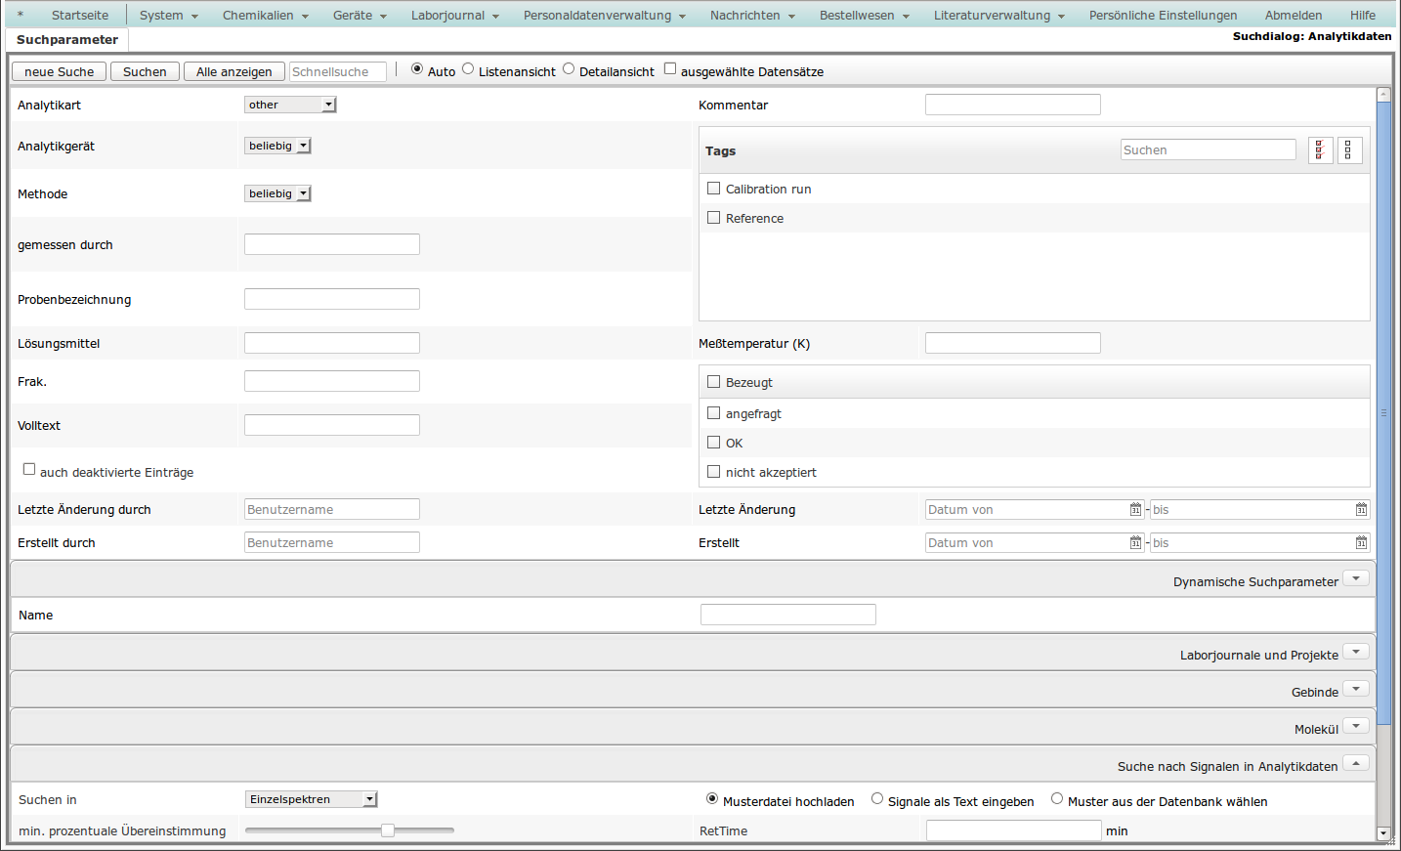This screenshot has width=1401, height=851.
Task: Click into the Probenbezeichnung text field
Action: click(x=332, y=299)
